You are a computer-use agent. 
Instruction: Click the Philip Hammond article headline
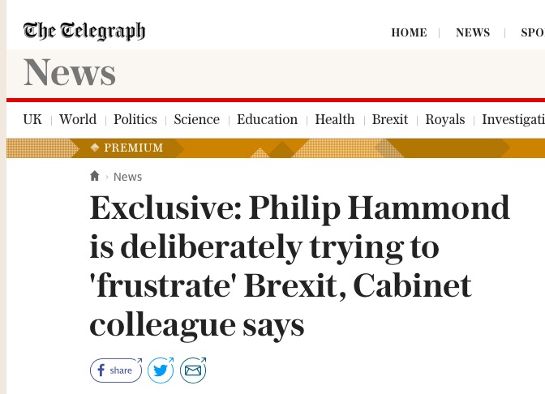click(x=299, y=266)
